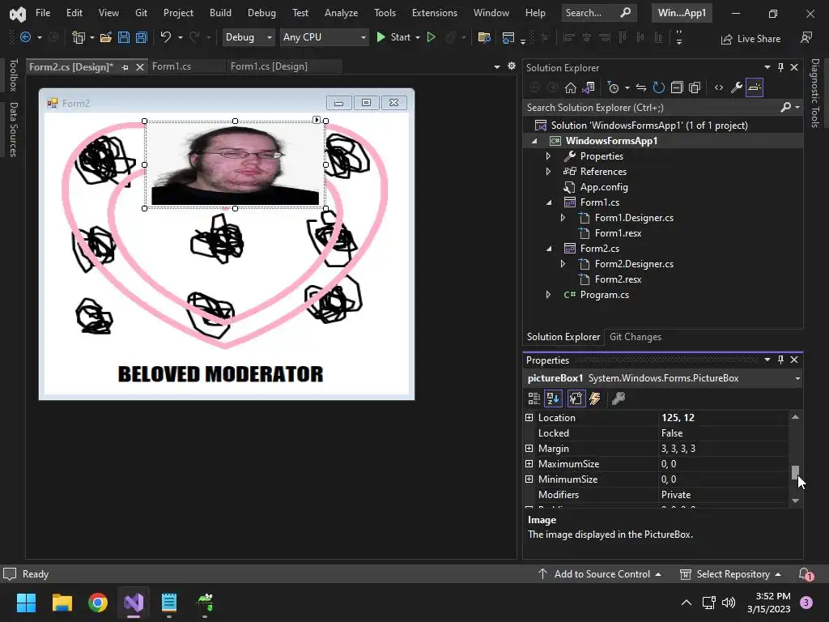Open Solution Explorer Properties wrench icon
The image size is (829, 622).
coord(737,87)
